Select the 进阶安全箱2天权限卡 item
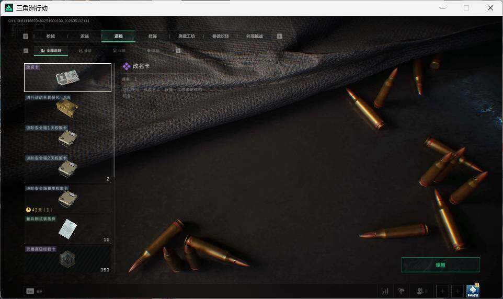Image resolution: width=503 pixels, height=299 pixels. [x=67, y=169]
